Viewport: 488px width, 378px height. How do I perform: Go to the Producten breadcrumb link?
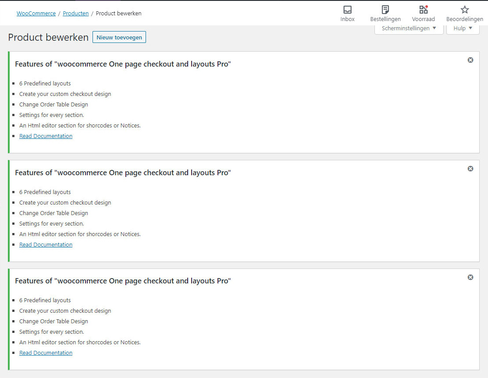tap(75, 14)
